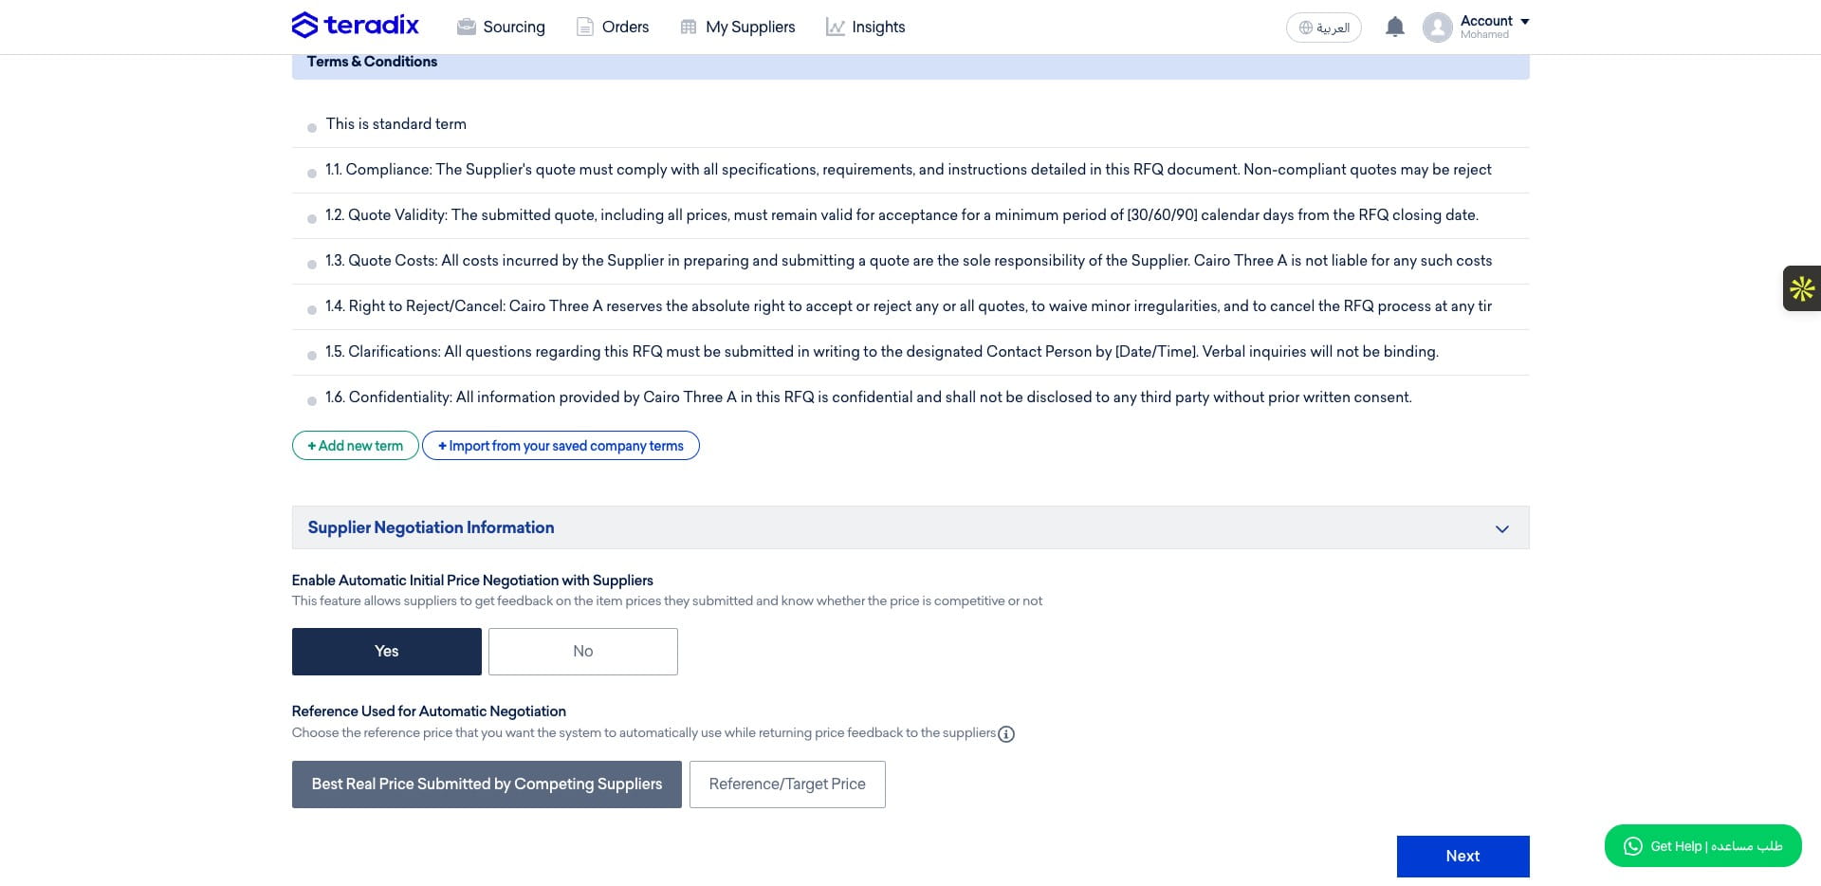Select the 1.1 Compliance term
The width and height of the screenshot is (1821, 886).
910,170
